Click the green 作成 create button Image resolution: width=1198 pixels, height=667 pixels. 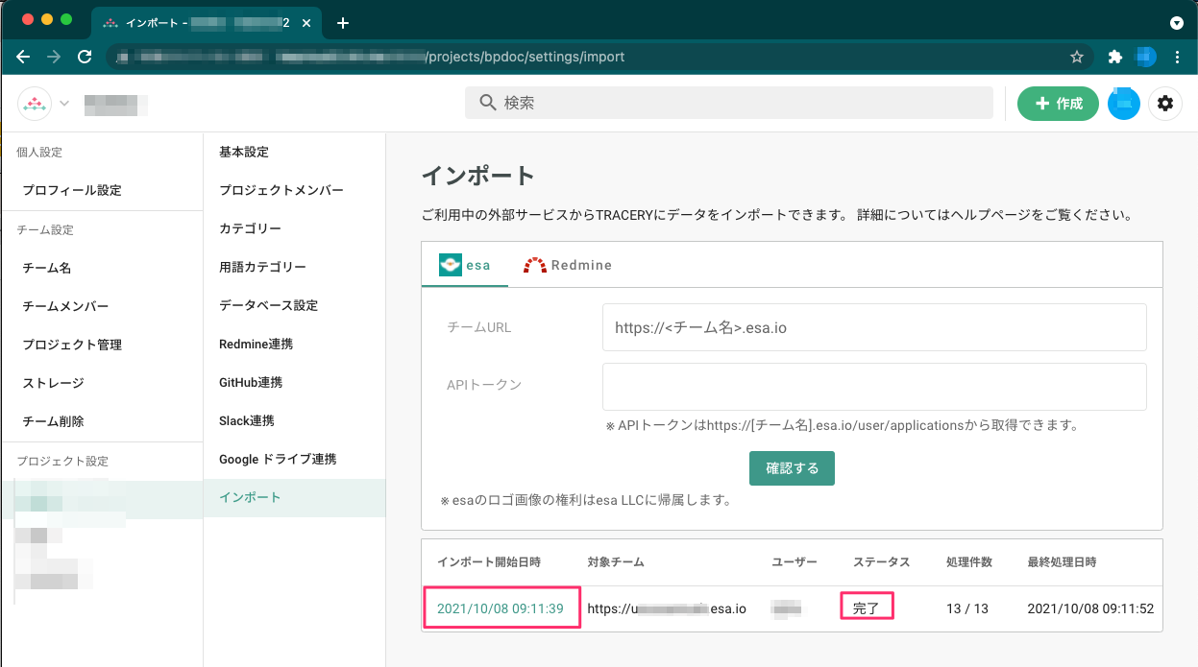pyautogui.click(x=1058, y=103)
